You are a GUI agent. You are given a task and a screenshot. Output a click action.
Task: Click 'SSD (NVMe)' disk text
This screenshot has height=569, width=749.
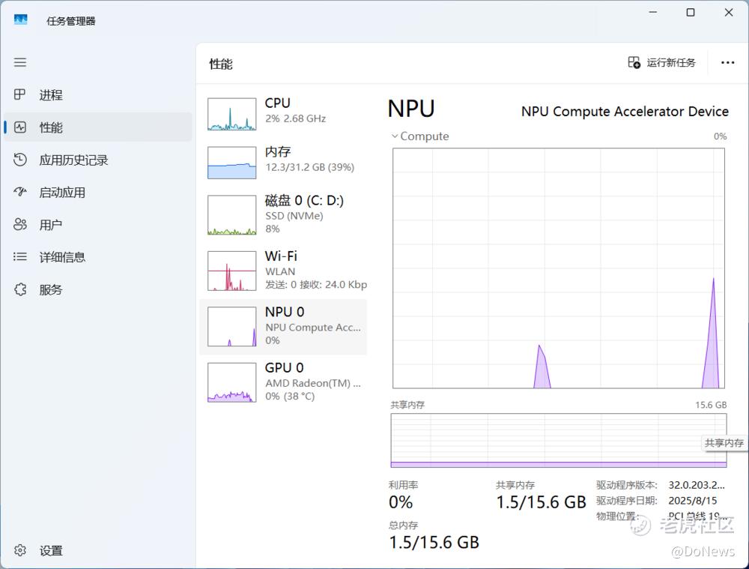tap(294, 216)
